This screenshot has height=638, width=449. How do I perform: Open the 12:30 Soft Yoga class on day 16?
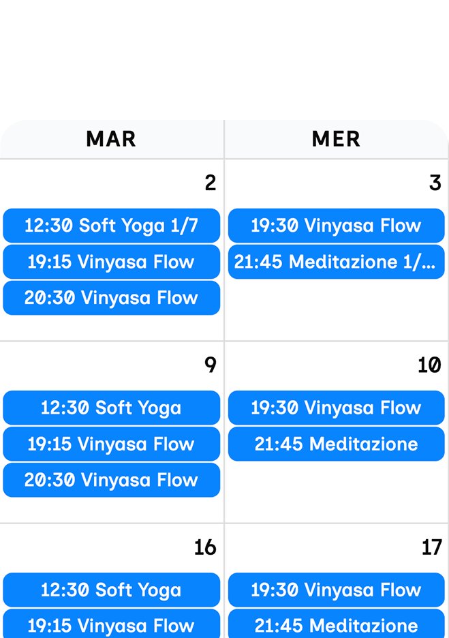click(x=111, y=590)
